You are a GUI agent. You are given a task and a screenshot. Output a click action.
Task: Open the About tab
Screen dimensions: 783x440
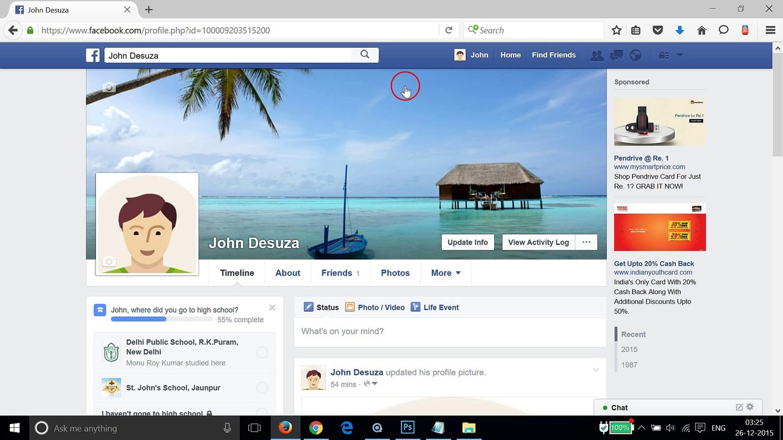click(x=288, y=273)
